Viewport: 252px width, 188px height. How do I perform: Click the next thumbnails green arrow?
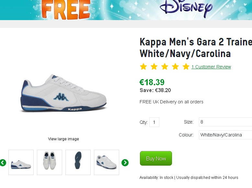pyautogui.click(x=125, y=162)
